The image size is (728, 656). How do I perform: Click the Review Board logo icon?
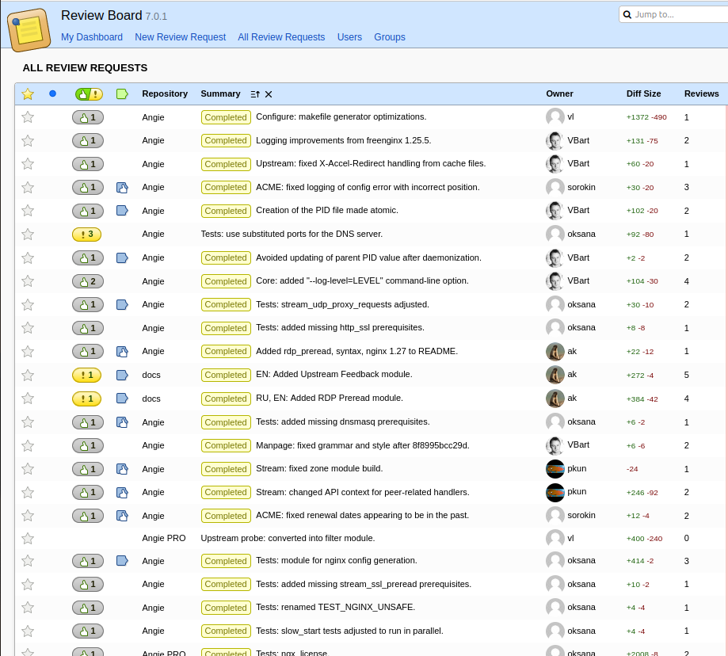point(30,29)
